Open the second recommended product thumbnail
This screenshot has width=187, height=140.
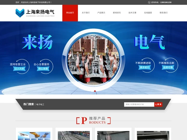(74, 136)
